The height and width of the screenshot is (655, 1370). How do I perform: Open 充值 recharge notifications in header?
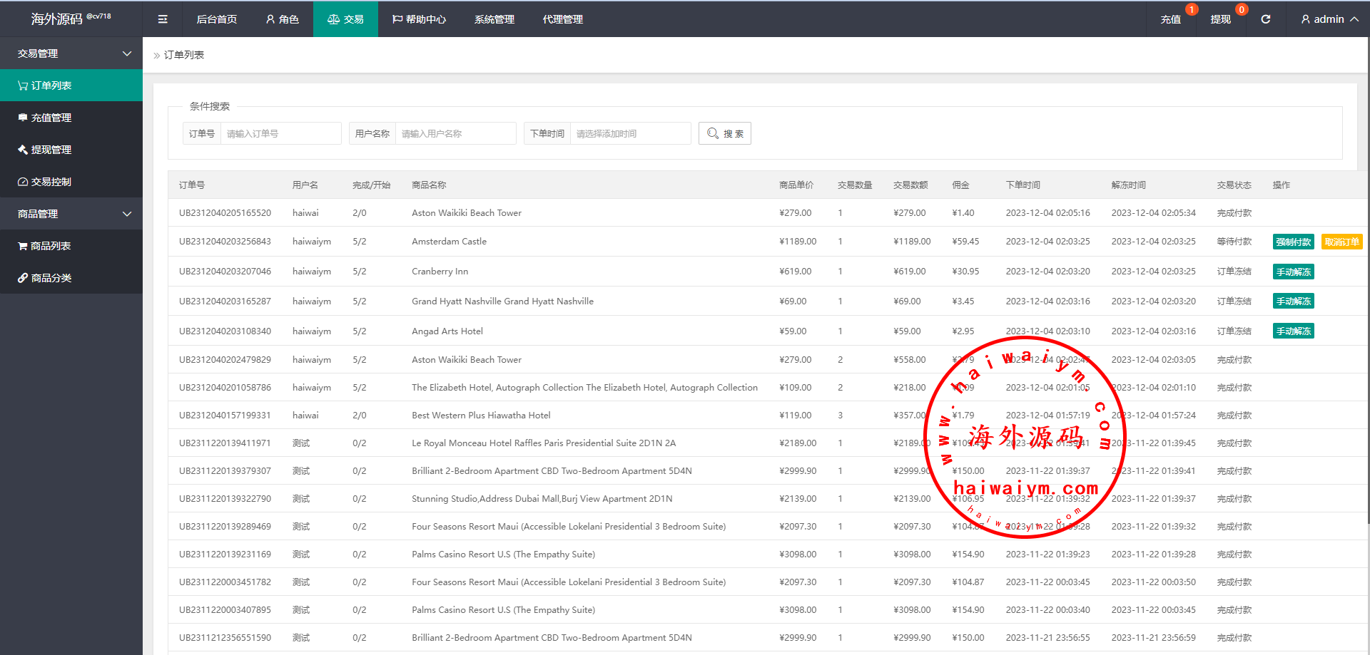point(1170,19)
